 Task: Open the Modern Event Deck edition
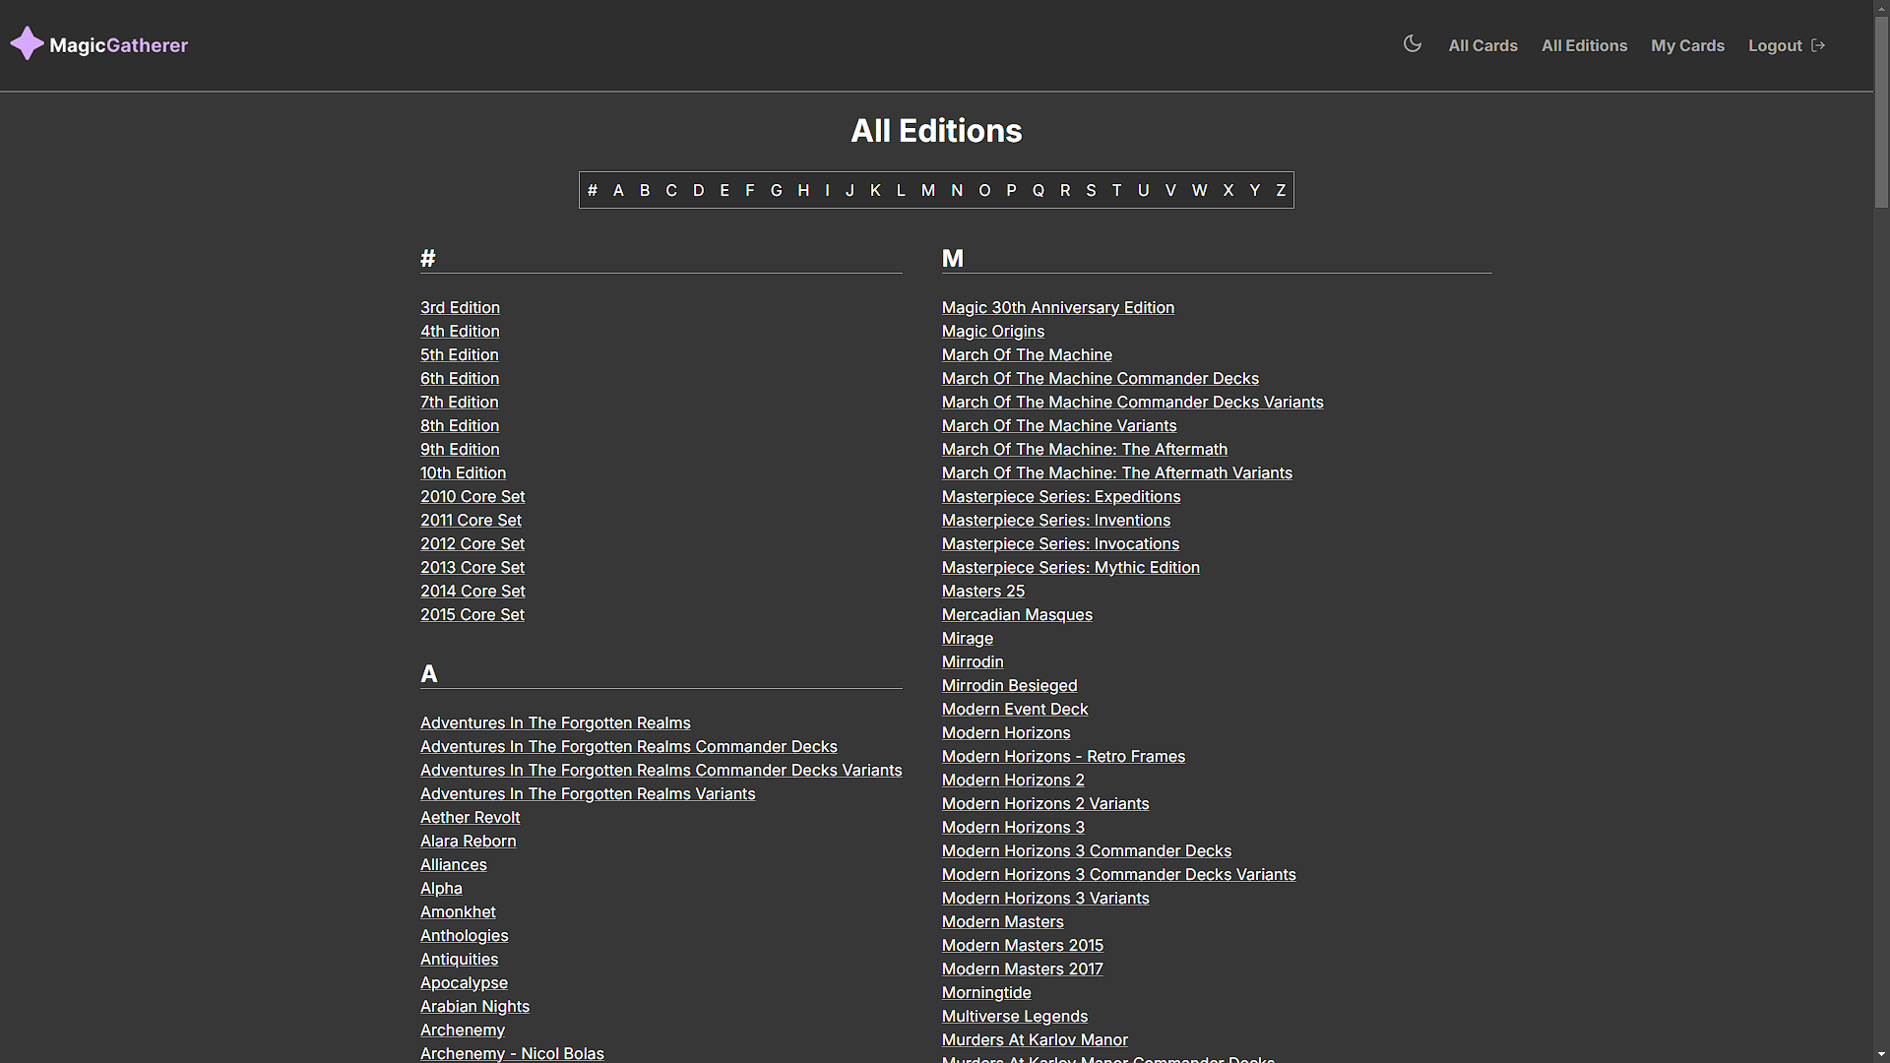(x=1015, y=710)
